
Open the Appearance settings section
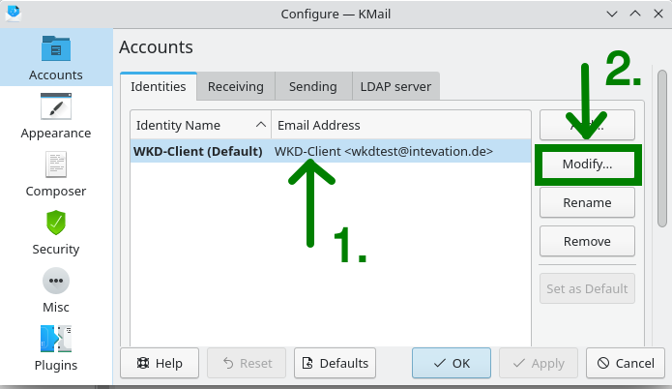(x=56, y=116)
